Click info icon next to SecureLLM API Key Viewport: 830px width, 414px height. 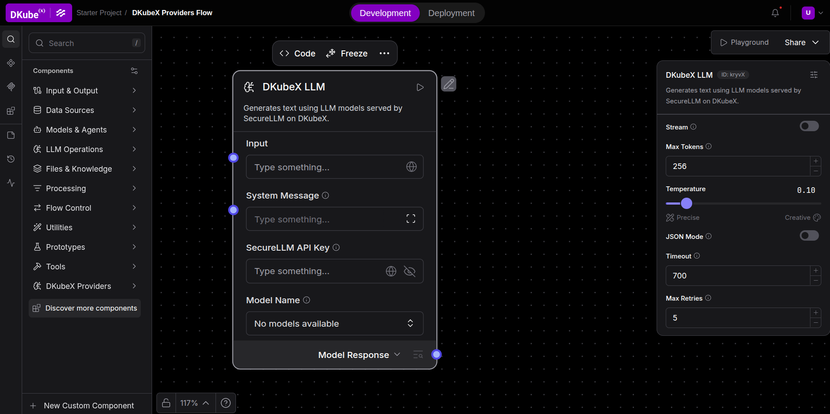point(336,248)
